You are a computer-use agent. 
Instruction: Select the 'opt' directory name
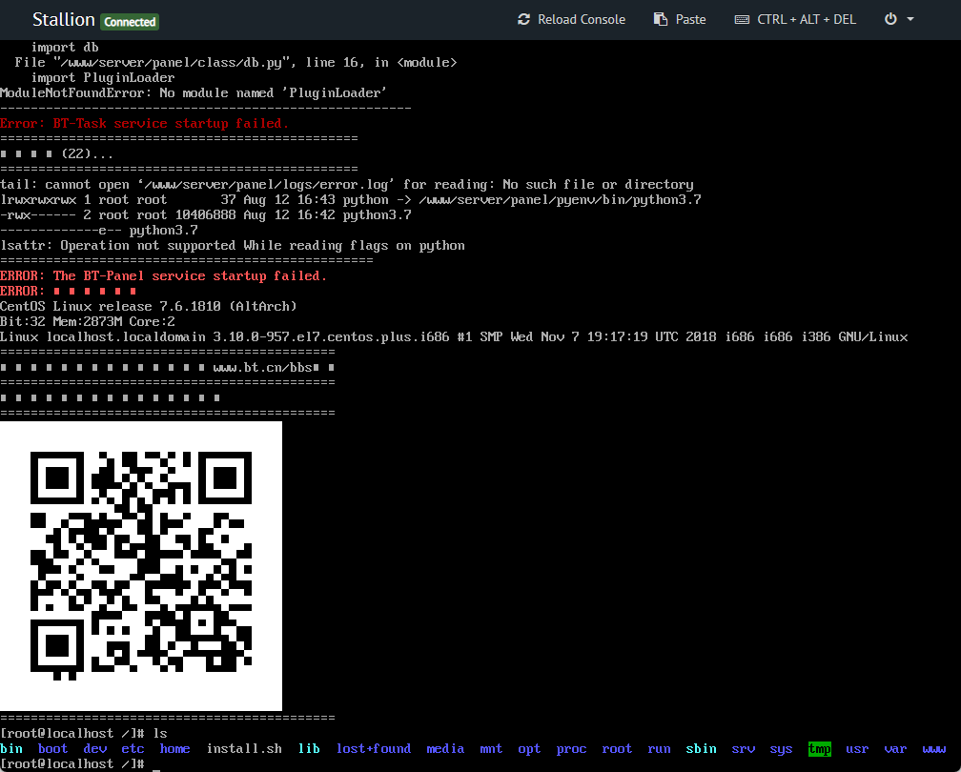(x=529, y=749)
